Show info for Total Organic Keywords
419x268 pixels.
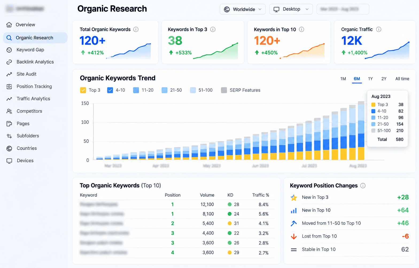136,29
